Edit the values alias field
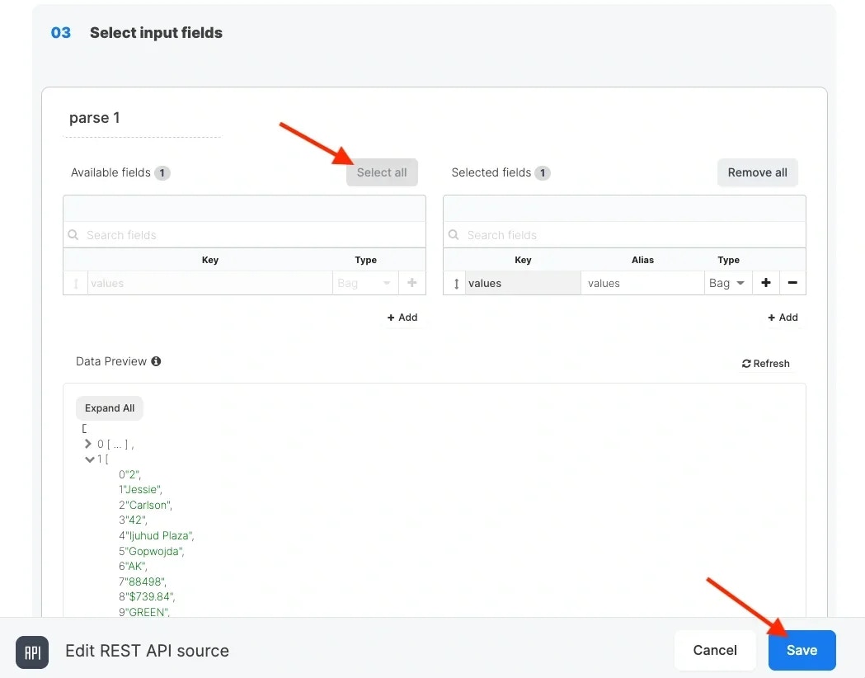 [642, 283]
